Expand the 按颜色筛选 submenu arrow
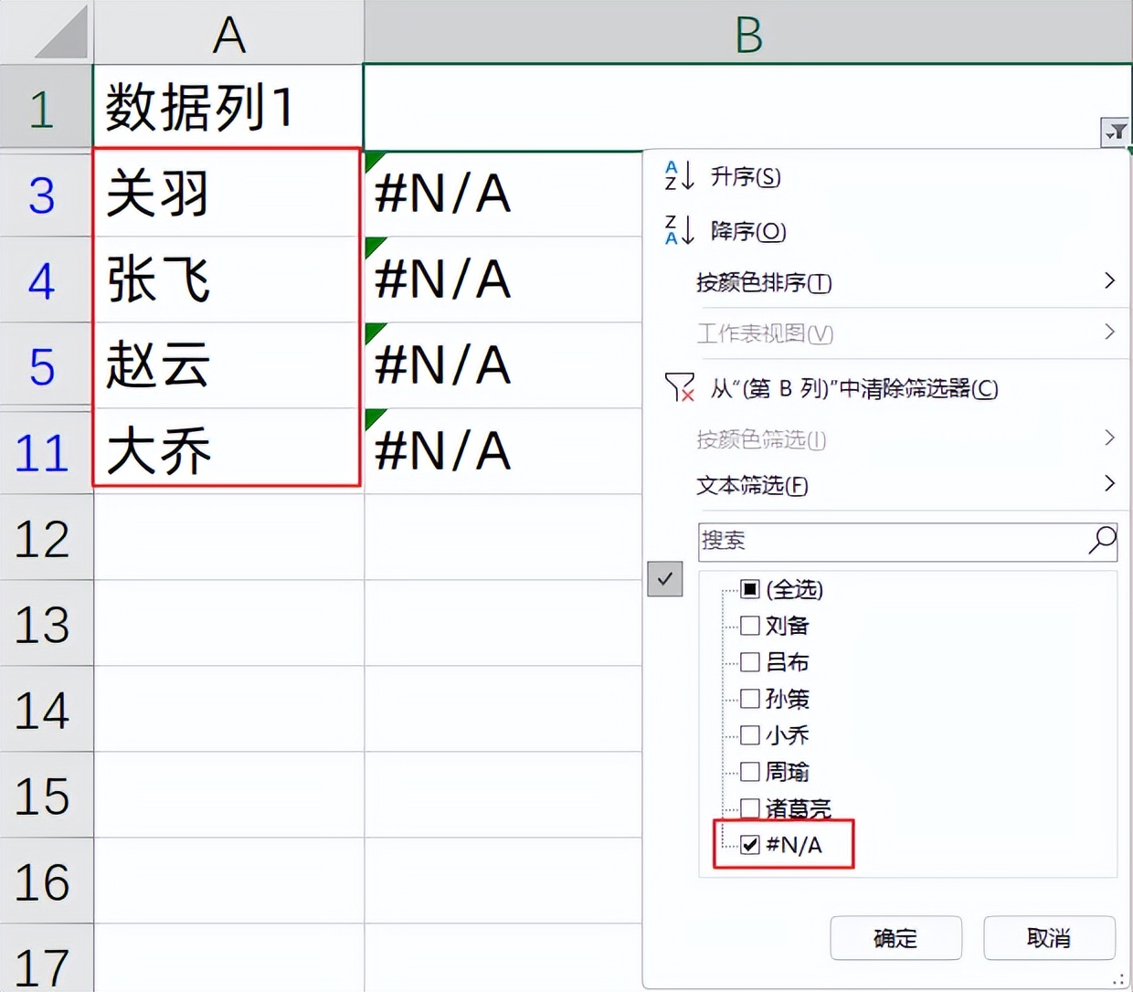 coord(1109,438)
